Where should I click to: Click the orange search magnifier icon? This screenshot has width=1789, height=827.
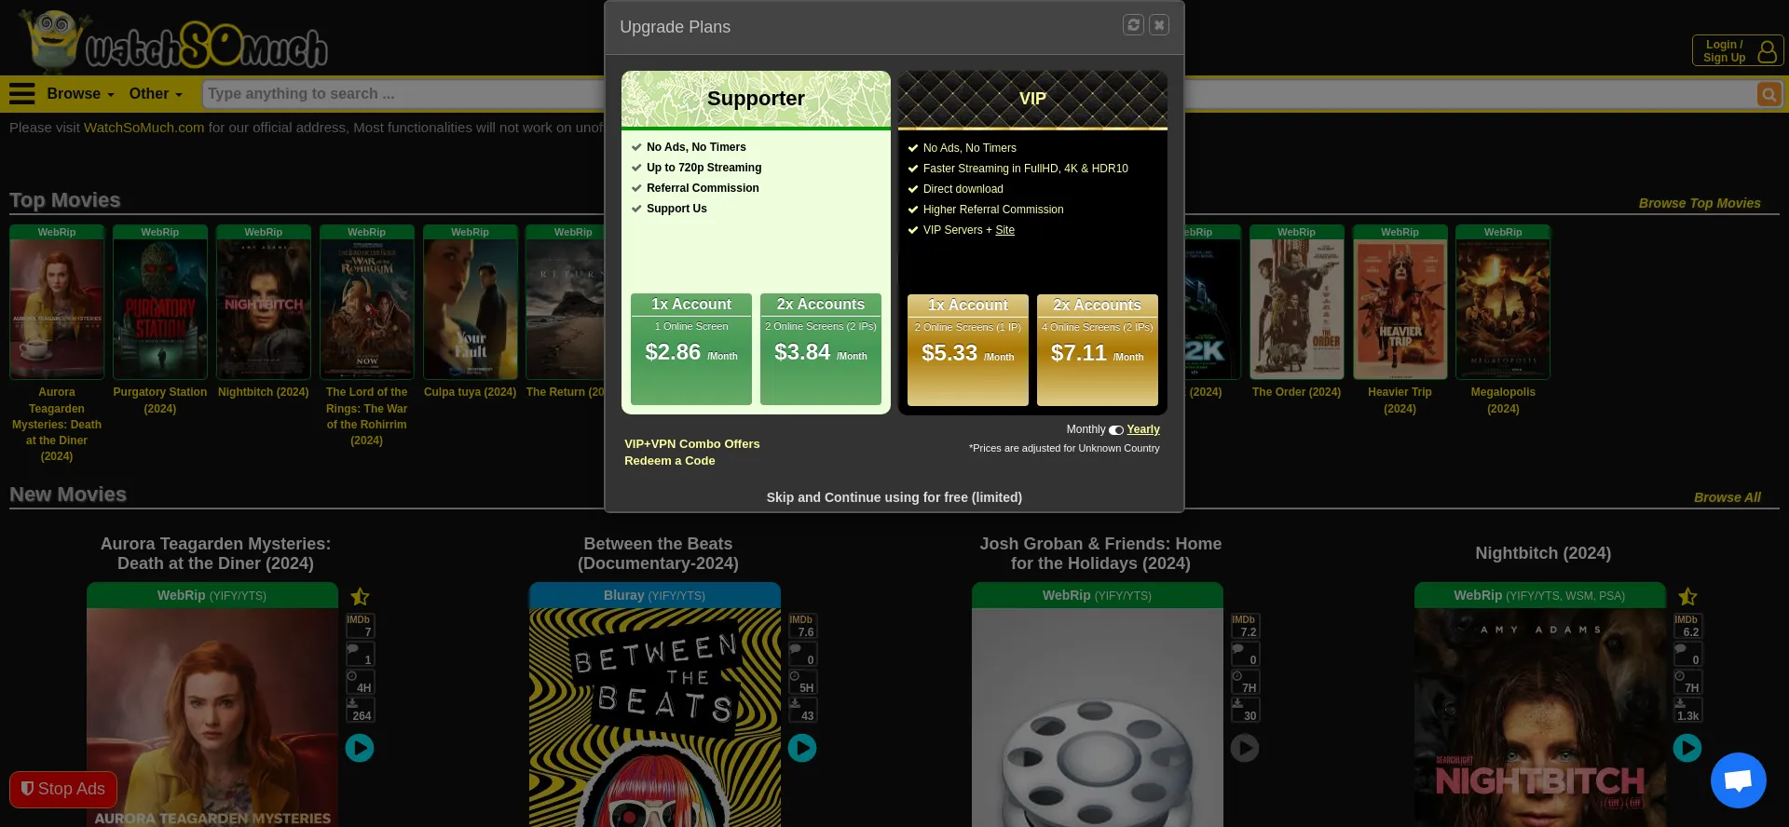point(1769,94)
